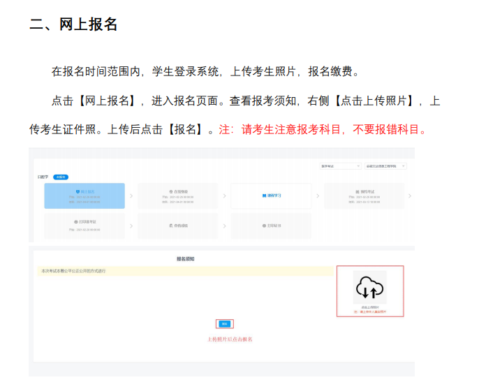The image size is (479, 389).
Task: Click chevron arrow after 打印准考证 card
Action: pos(131,226)
